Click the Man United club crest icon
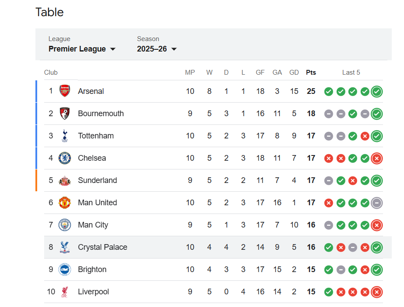The width and height of the screenshot is (404, 307). (x=65, y=203)
